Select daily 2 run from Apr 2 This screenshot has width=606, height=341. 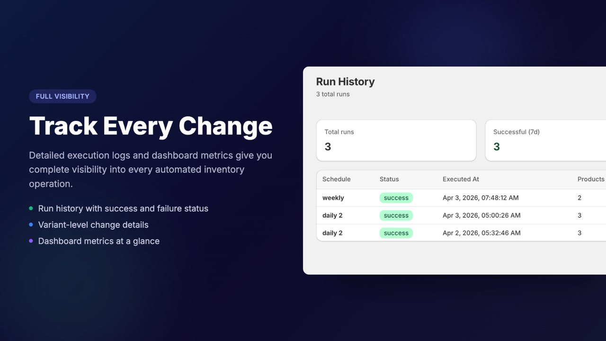(x=332, y=233)
